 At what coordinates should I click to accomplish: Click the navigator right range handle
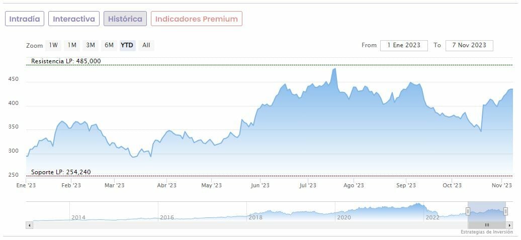(x=505, y=211)
